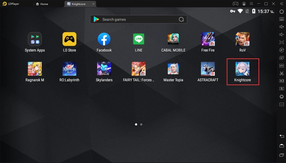Collapse the right sidebar with double arrows
286x163 pixels.
tap(281, 3)
